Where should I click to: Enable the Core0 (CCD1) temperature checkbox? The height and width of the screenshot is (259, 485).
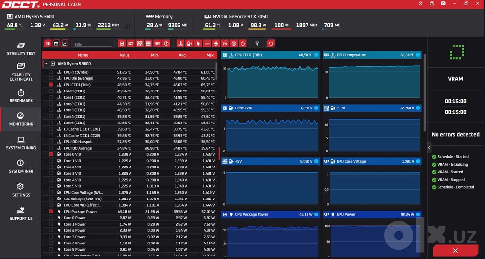(x=51, y=91)
